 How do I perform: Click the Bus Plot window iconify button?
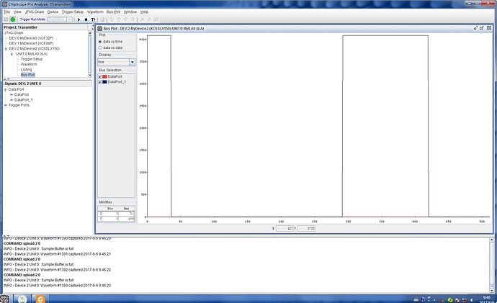475,28
